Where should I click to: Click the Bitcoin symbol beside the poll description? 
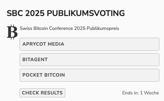tap(12, 32)
